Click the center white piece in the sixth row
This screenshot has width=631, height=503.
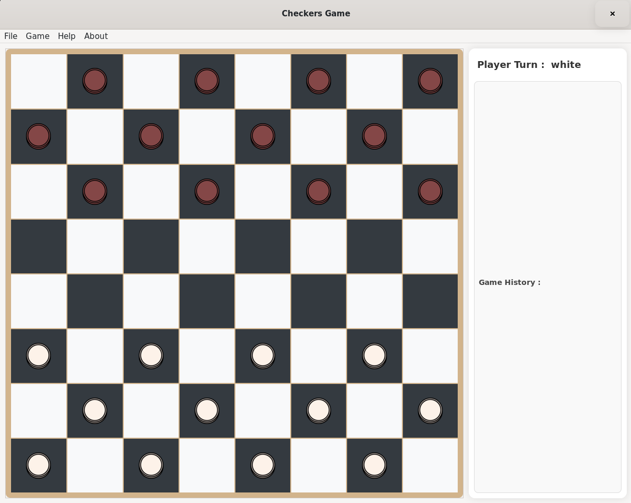(263, 356)
